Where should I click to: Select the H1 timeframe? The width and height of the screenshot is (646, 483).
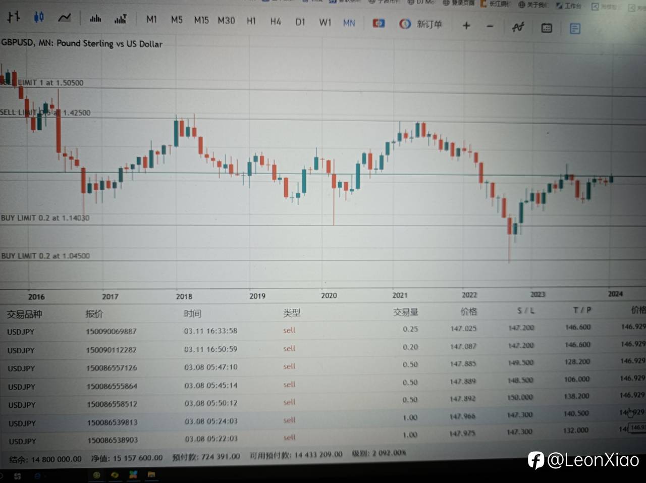pyautogui.click(x=251, y=21)
